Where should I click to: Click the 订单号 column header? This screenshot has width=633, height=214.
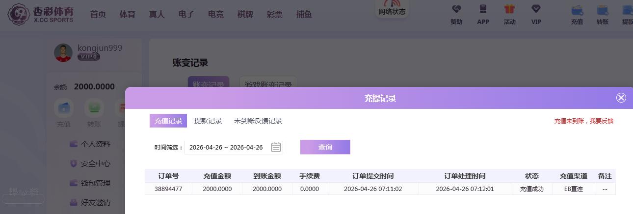(x=168, y=176)
